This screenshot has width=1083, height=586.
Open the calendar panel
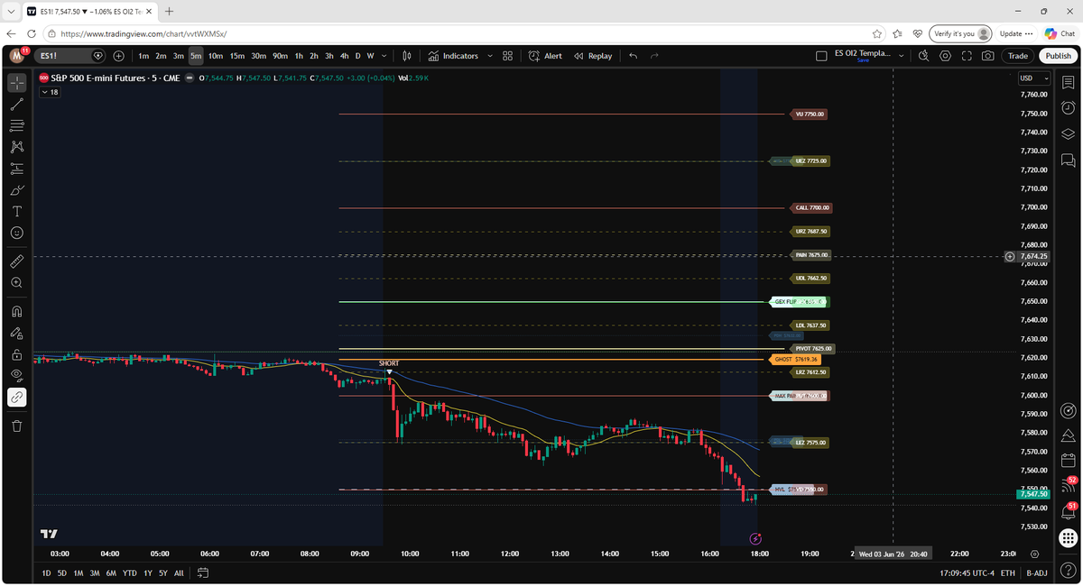pos(1069,461)
